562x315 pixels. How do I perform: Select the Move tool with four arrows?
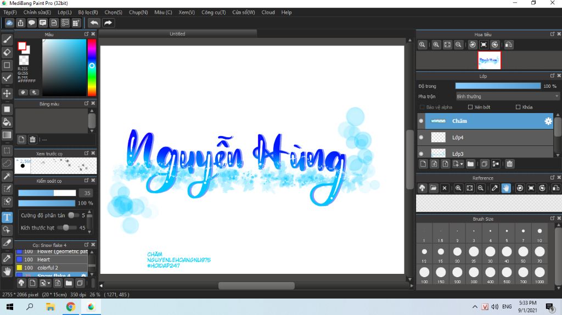tap(7, 93)
